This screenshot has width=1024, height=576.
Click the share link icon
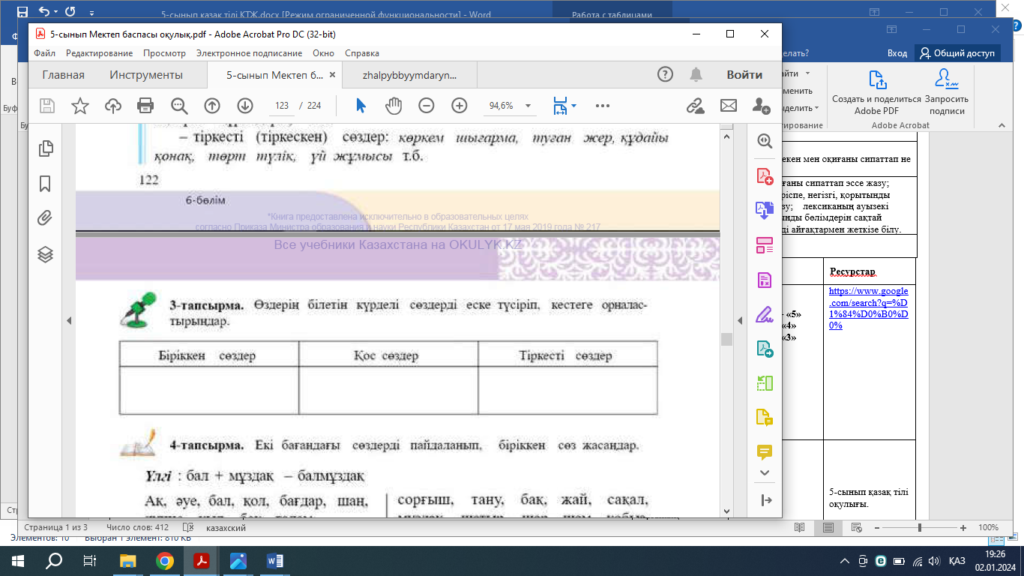pyautogui.click(x=695, y=106)
